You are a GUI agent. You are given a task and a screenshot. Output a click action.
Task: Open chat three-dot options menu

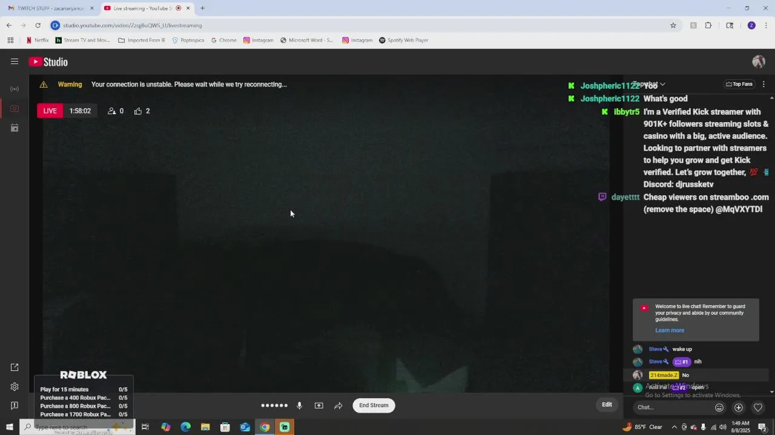coord(763,84)
